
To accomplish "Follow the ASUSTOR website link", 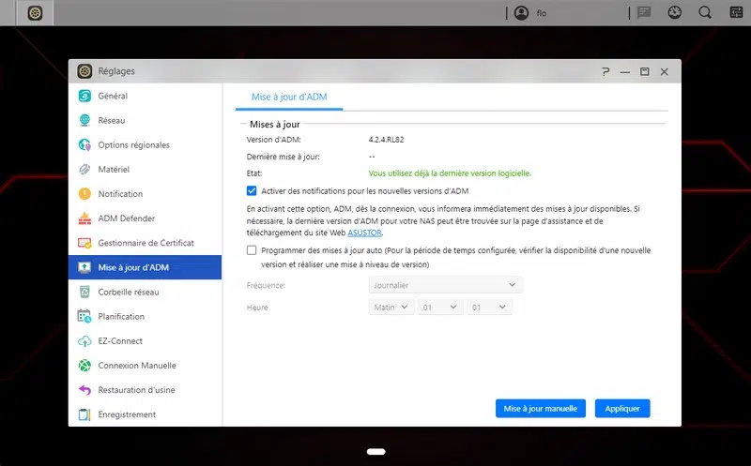I will [x=365, y=232].
